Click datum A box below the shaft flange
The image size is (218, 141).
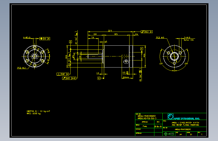[99, 78]
